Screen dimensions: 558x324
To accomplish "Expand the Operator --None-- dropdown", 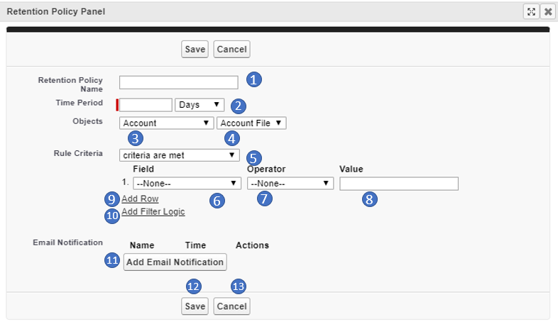I will tap(290, 184).
